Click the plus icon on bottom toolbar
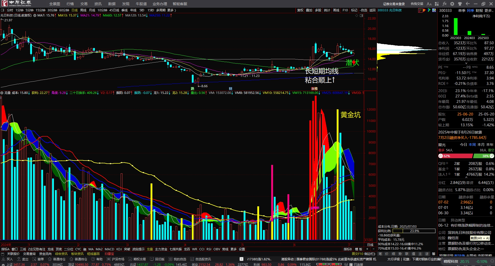This screenshot has height=266, width=495. tap(241, 259)
